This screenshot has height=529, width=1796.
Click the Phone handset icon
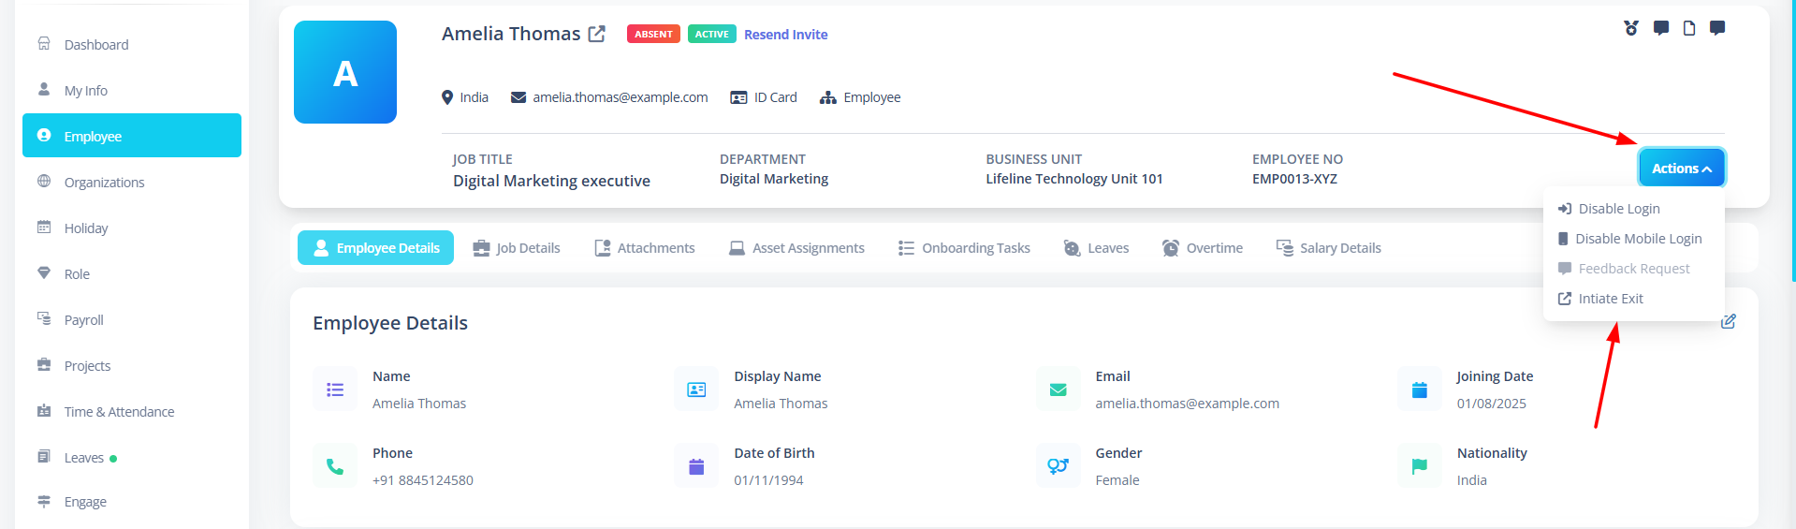[335, 466]
